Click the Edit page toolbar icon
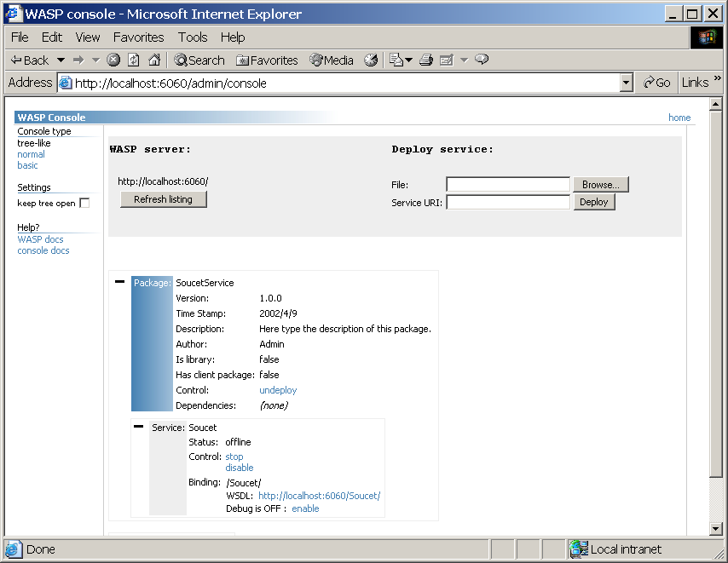Image resolution: width=728 pixels, height=563 pixels. [446, 60]
